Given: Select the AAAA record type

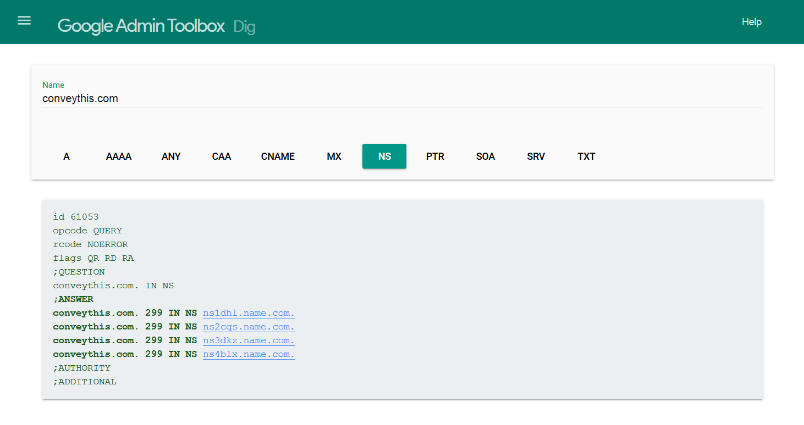Looking at the screenshot, I should [119, 156].
